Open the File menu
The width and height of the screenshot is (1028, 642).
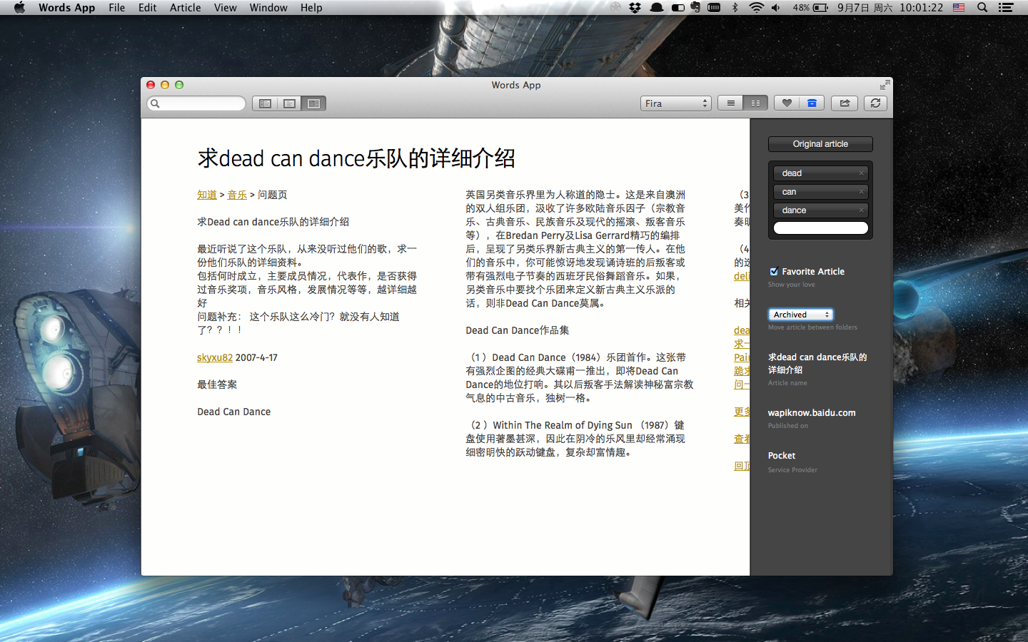pyautogui.click(x=117, y=8)
